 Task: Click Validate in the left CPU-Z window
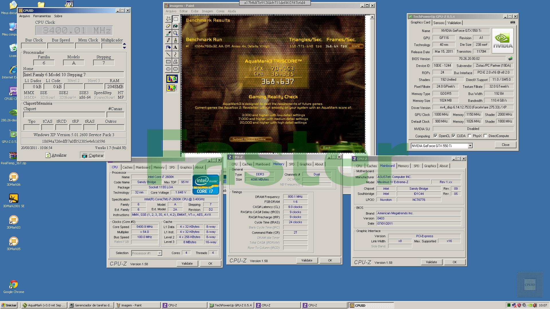[187, 264]
